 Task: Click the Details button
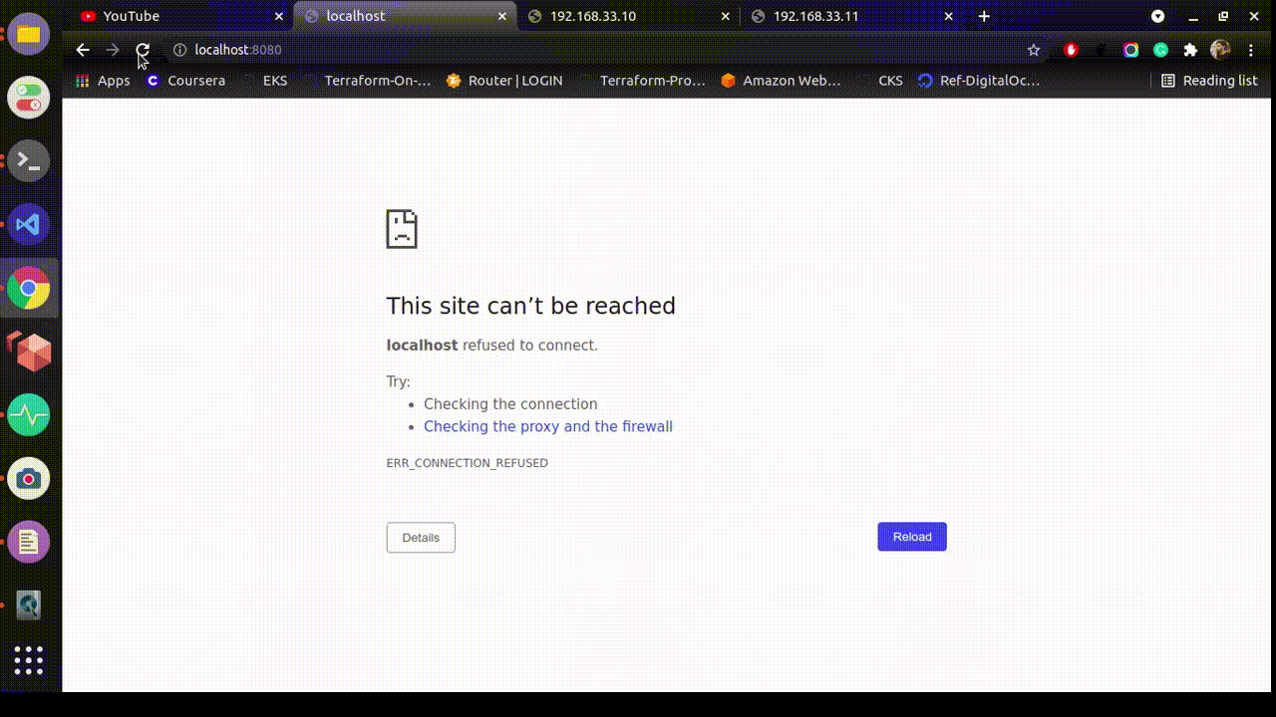421,538
